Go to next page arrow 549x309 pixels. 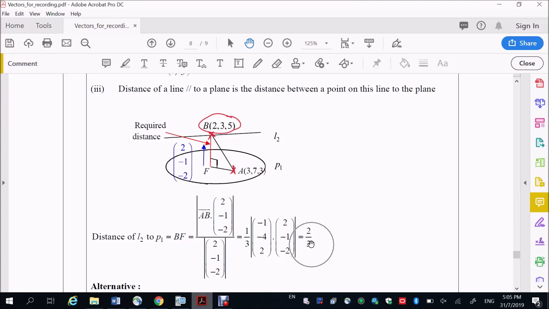[x=171, y=43]
